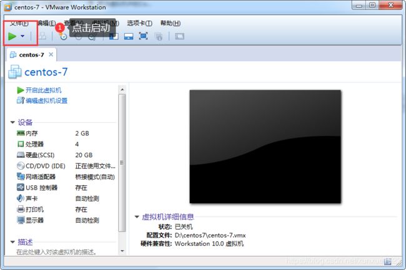Click the large centos-7 virtual machine icon in the header
406x270 pixels.
(x=15, y=72)
